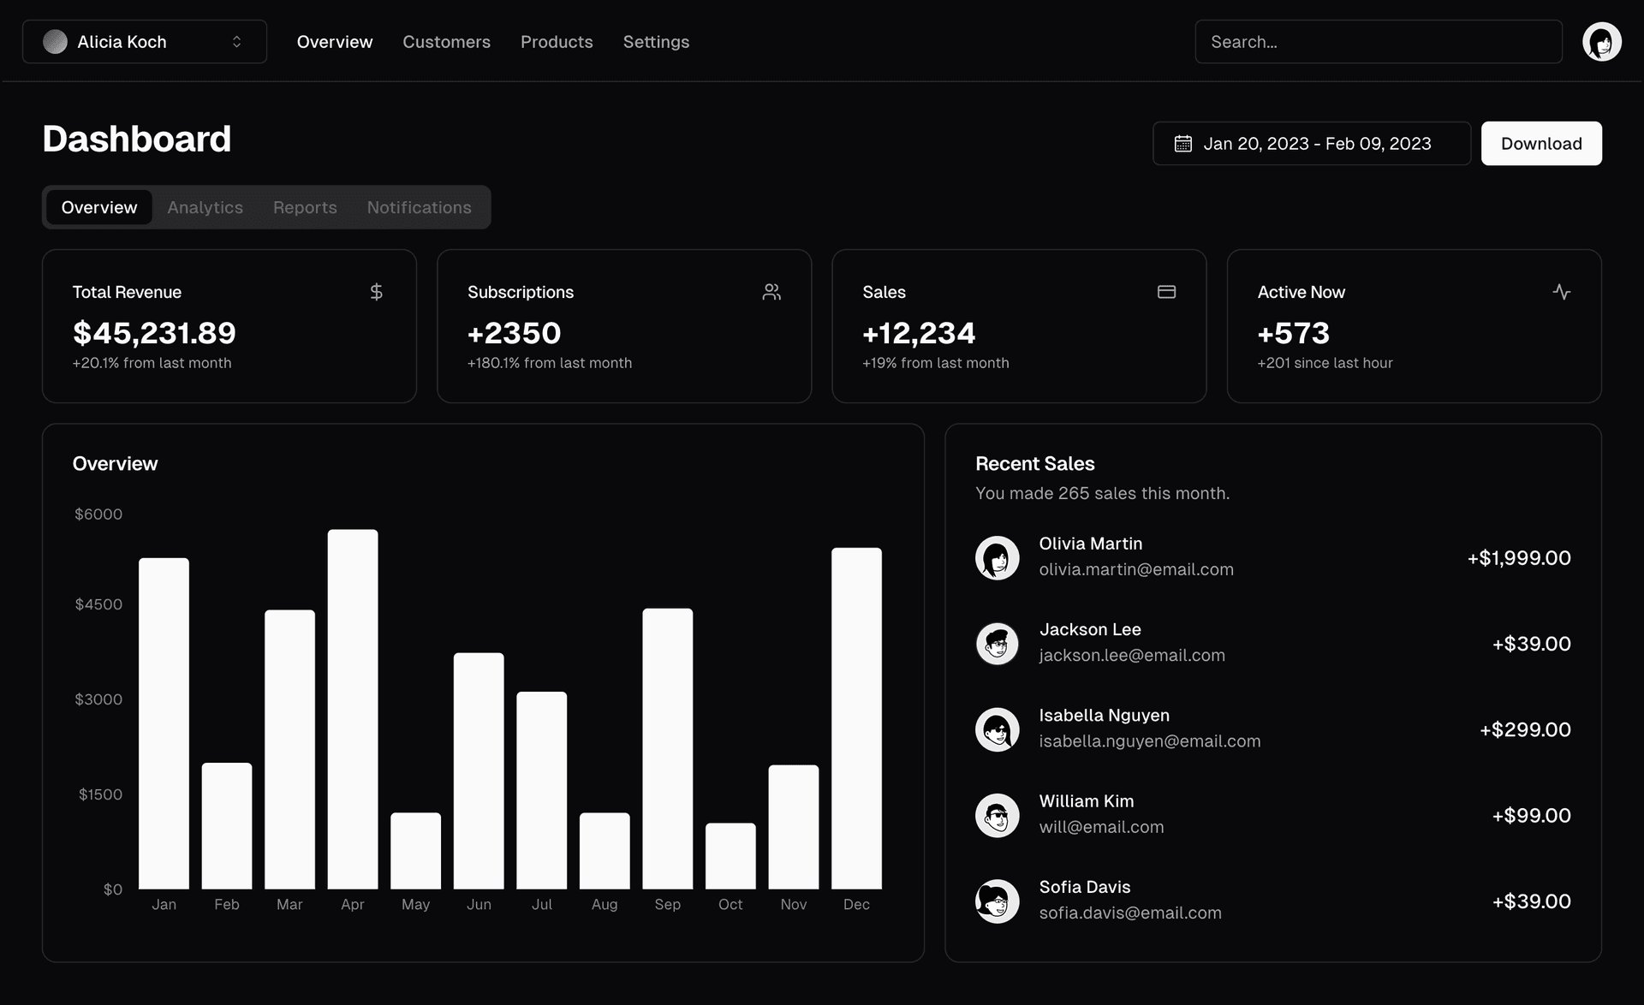Viewport: 1644px width, 1005px height.
Task: Toggle the Notifications tab view
Action: pos(420,206)
